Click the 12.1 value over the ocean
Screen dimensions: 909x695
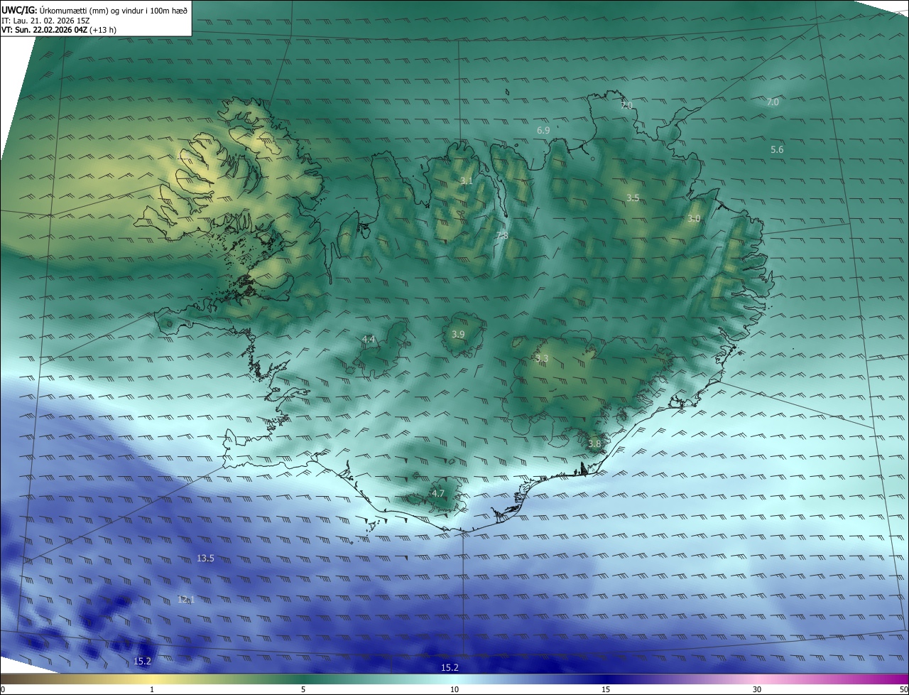pos(185,600)
